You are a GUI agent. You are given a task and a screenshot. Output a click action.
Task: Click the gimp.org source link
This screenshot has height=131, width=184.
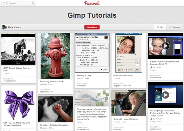[117, 129]
